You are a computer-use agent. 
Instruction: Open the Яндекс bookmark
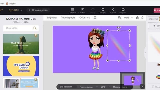click(x=11, y=4)
